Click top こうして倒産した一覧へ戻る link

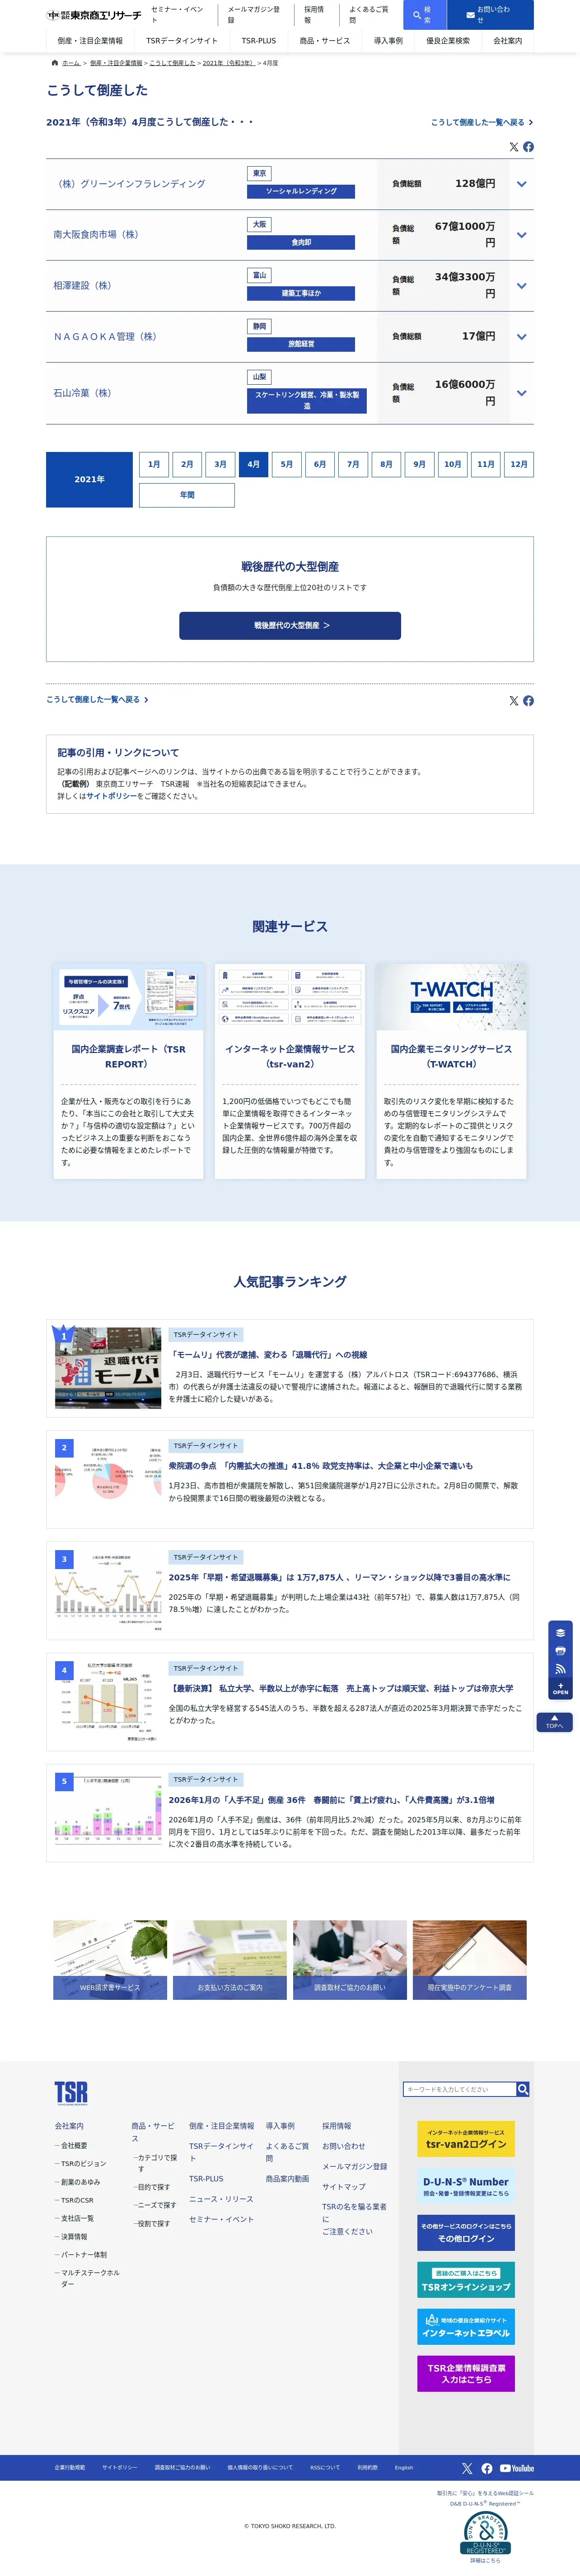click(x=481, y=122)
